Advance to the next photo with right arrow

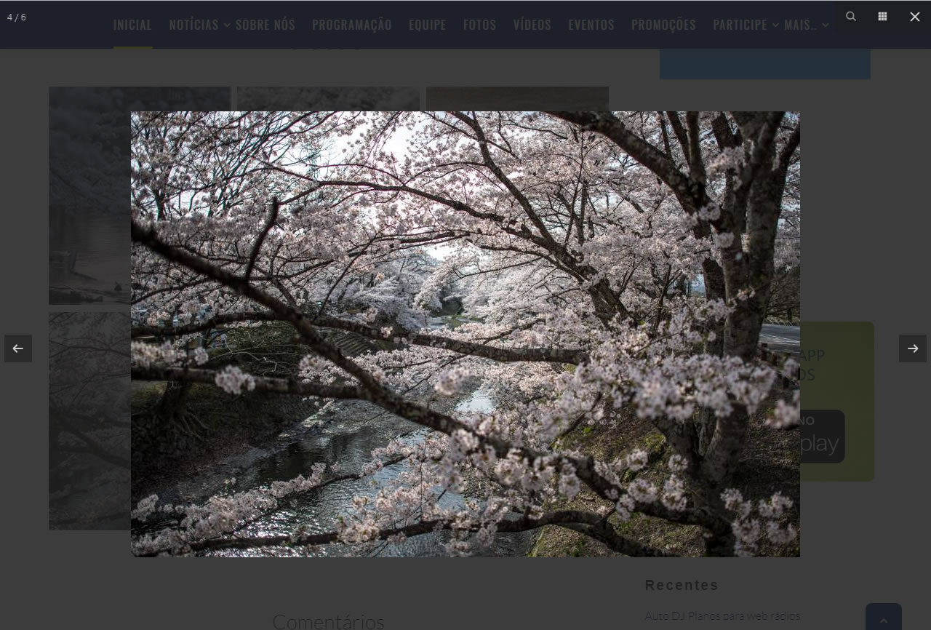(913, 348)
